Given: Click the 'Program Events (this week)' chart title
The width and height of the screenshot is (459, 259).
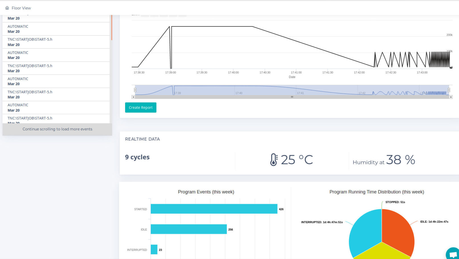Looking at the screenshot, I should (206, 192).
